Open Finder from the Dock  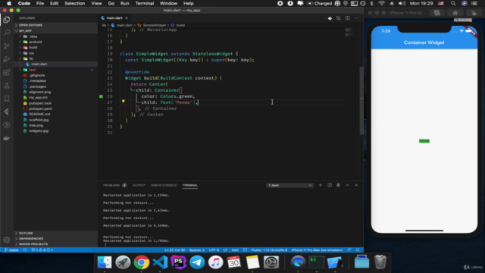(105, 262)
